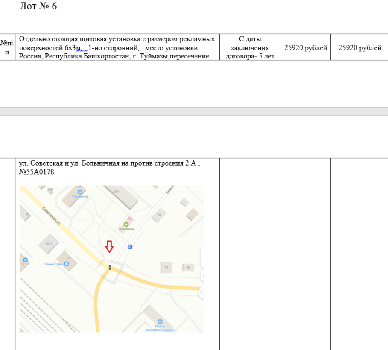The height and width of the screenshot is (350, 388).
Task: Click building number 34 on map
Action: pyautogui.click(x=166, y=268)
